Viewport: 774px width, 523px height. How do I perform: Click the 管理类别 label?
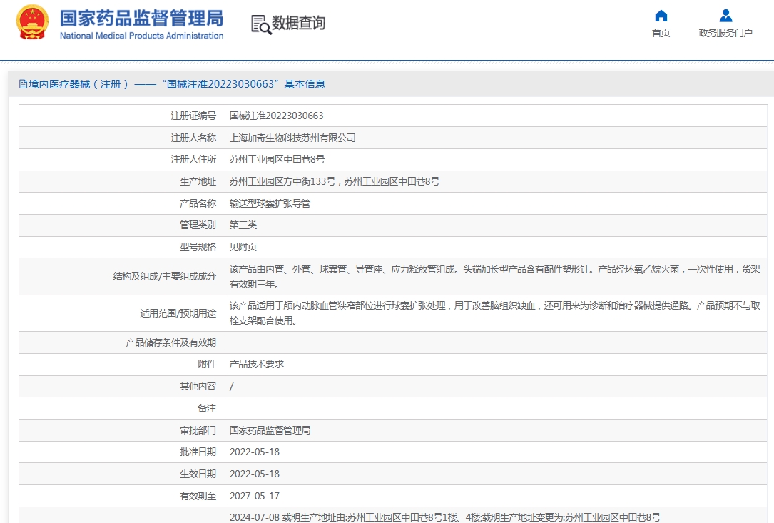[x=198, y=225]
